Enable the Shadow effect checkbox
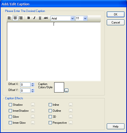127x133 pixels. tap(10, 105)
